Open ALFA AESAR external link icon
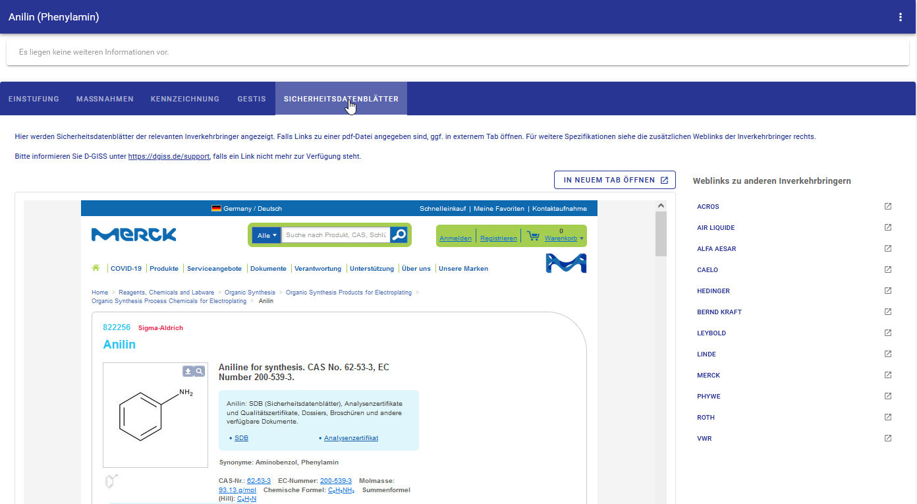917x504 pixels. [x=888, y=248]
